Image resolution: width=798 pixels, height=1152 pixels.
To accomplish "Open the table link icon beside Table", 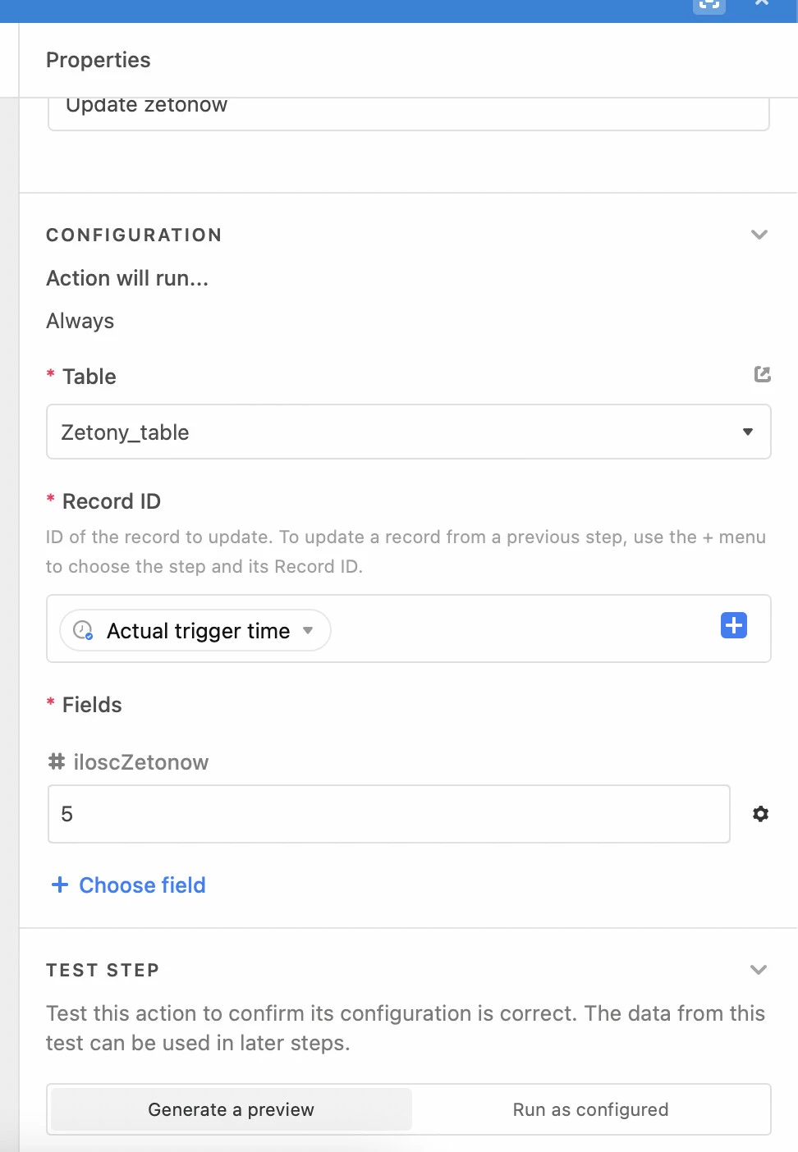I will (x=763, y=374).
